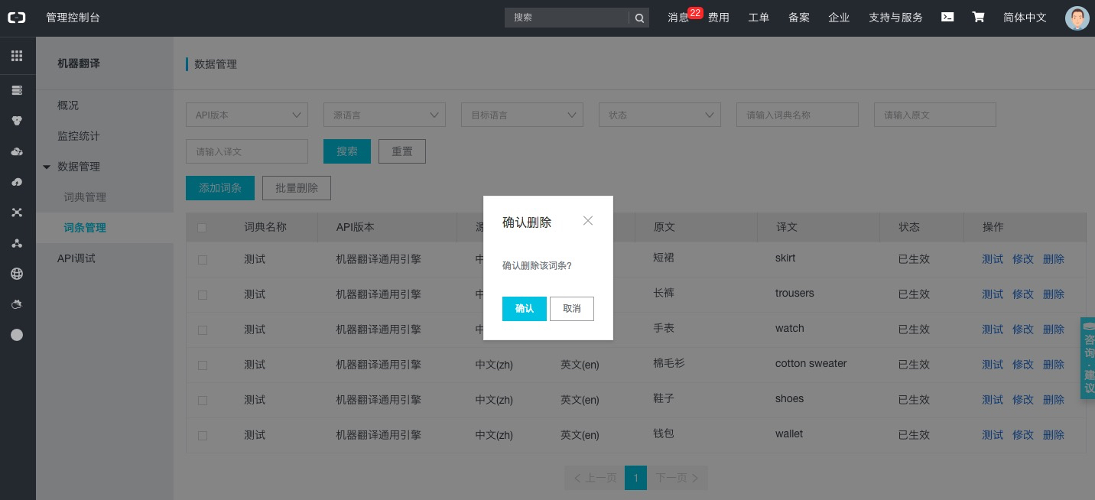1095x500 pixels.
Task: Check the box for the 手表 row
Action: point(203,330)
